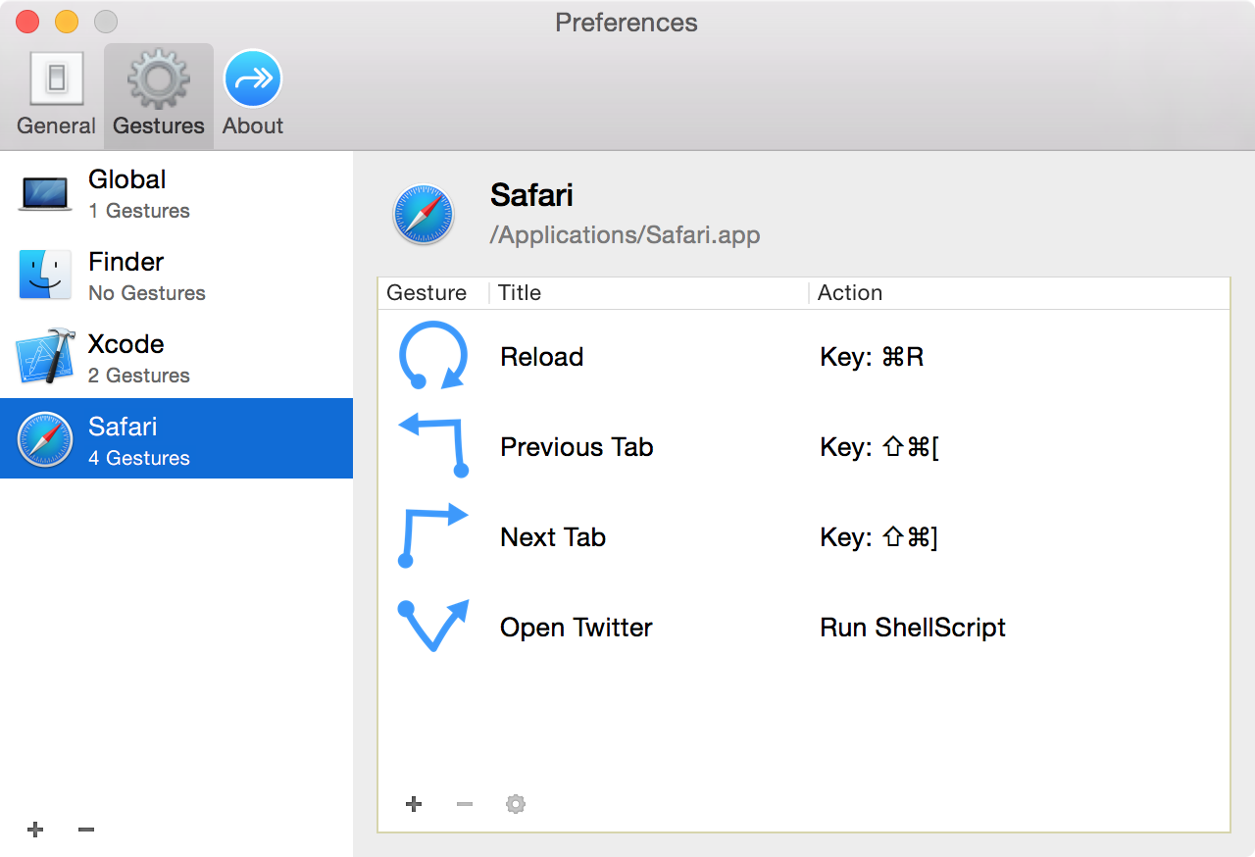Open the General preferences tab
1255x857 pixels.
pos(56,95)
